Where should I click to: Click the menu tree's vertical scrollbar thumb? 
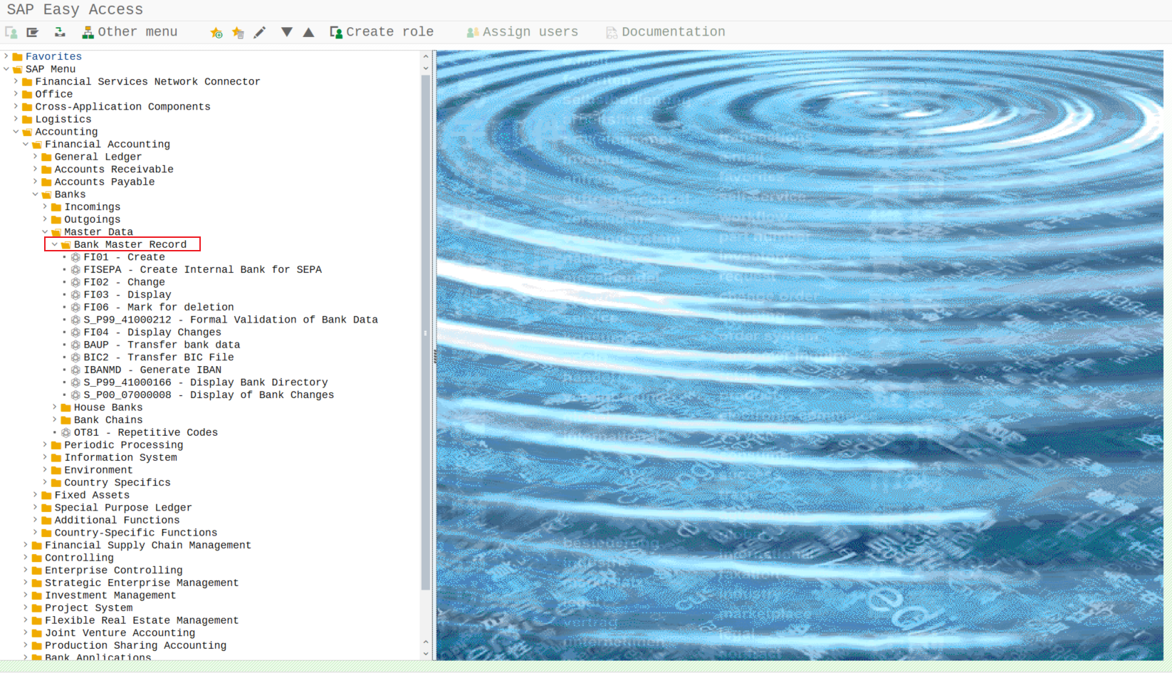coord(426,332)
